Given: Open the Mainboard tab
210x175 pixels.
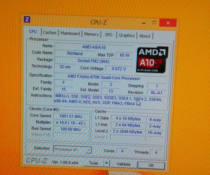Looking at the screenshot, I should coord(70,33).
